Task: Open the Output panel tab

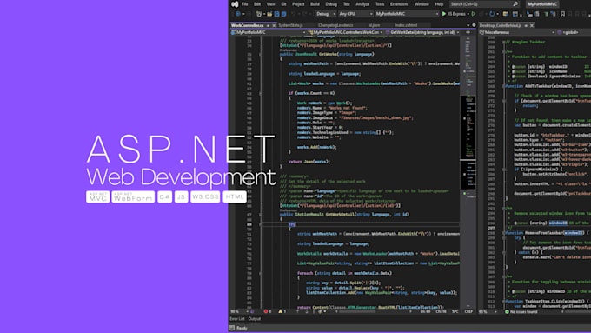Action: coord(255,319)
